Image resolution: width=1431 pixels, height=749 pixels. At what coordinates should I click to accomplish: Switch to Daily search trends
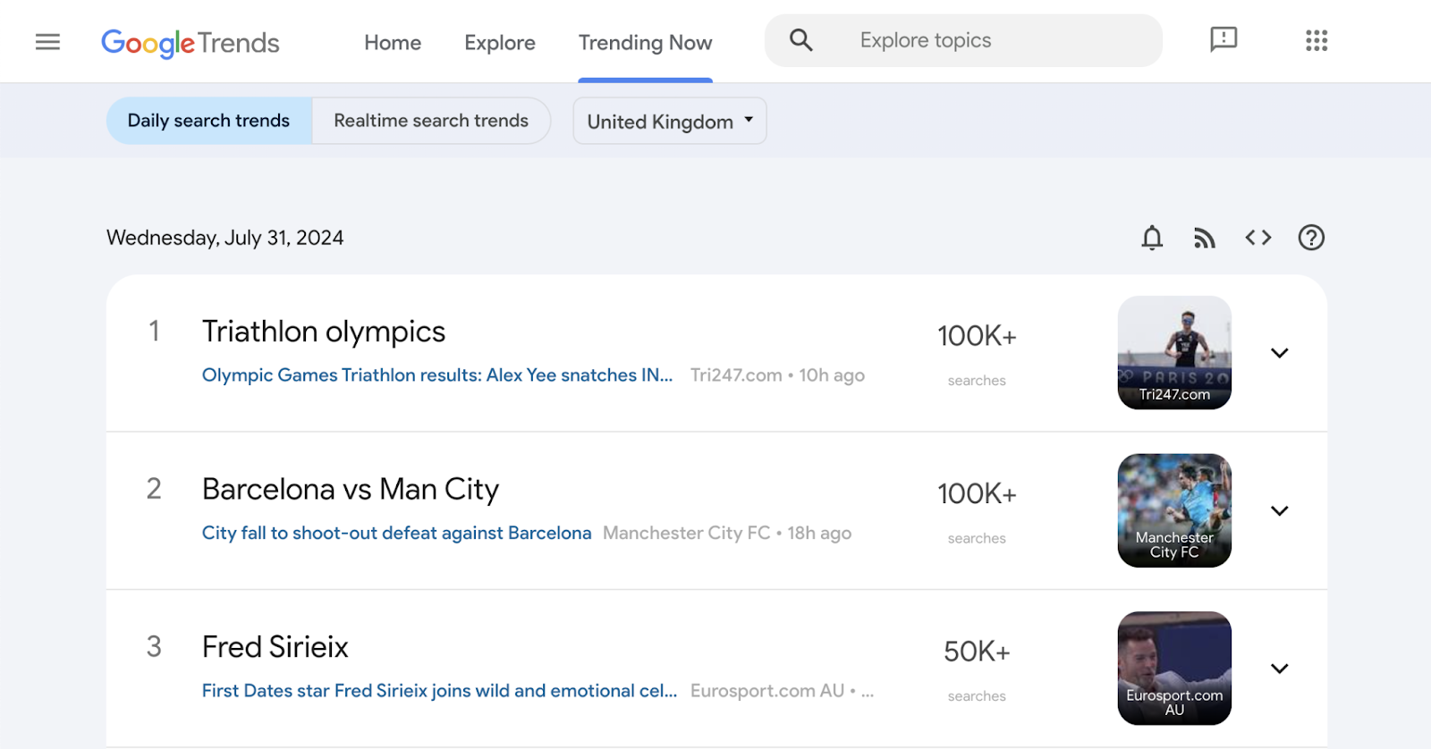point(208,121)
